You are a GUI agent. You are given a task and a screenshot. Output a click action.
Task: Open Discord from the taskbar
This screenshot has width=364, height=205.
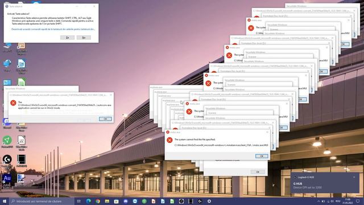pos(126,201)
